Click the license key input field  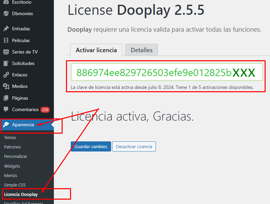click(167, 72)
